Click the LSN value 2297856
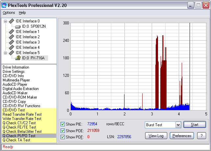Viewport: 211px width, 151px height. pos(124,137)
